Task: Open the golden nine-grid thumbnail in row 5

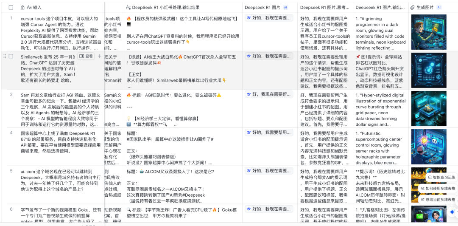Action: pos(428,185)
